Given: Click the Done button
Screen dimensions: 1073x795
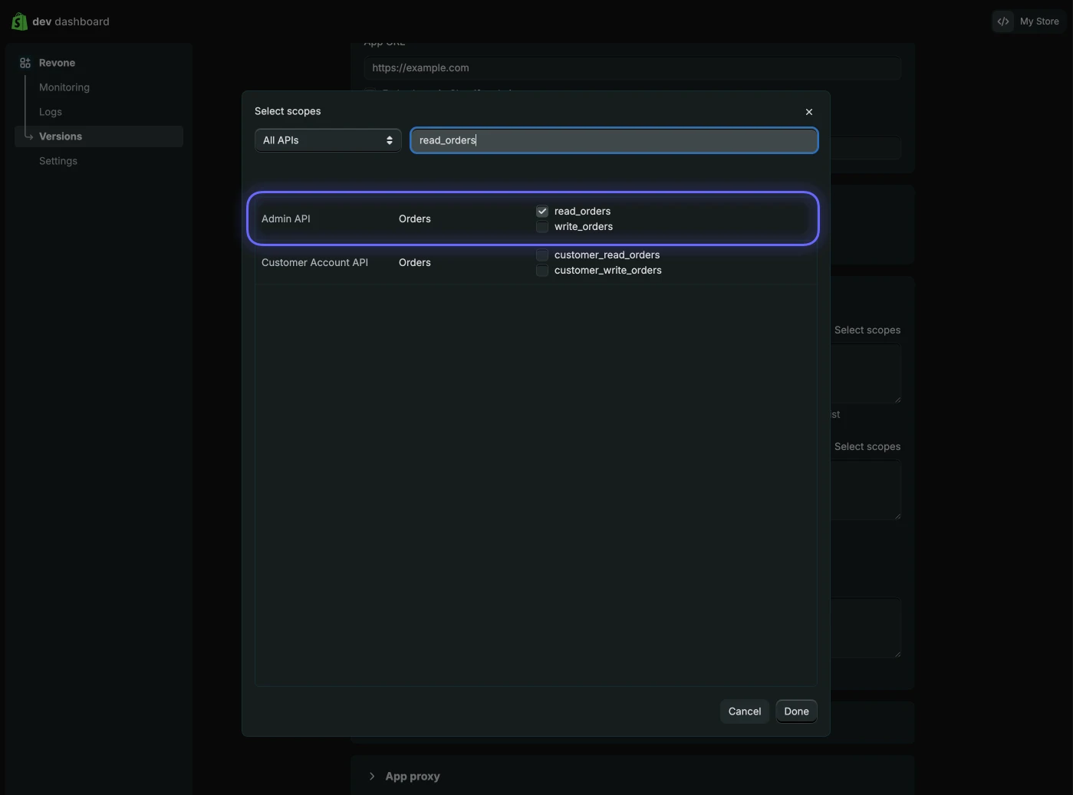Looking at the screenshot, I should coord(796,711).
